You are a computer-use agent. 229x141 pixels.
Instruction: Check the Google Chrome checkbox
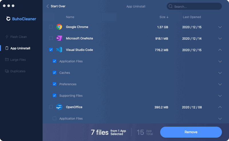click(x=51, y=27)
